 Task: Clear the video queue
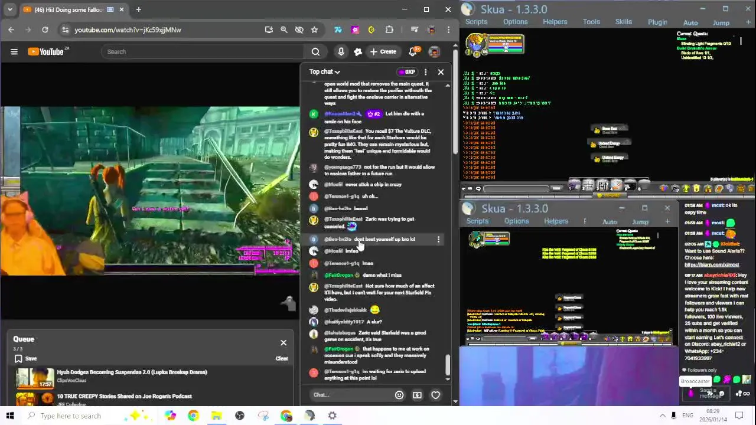coord(282,358)
